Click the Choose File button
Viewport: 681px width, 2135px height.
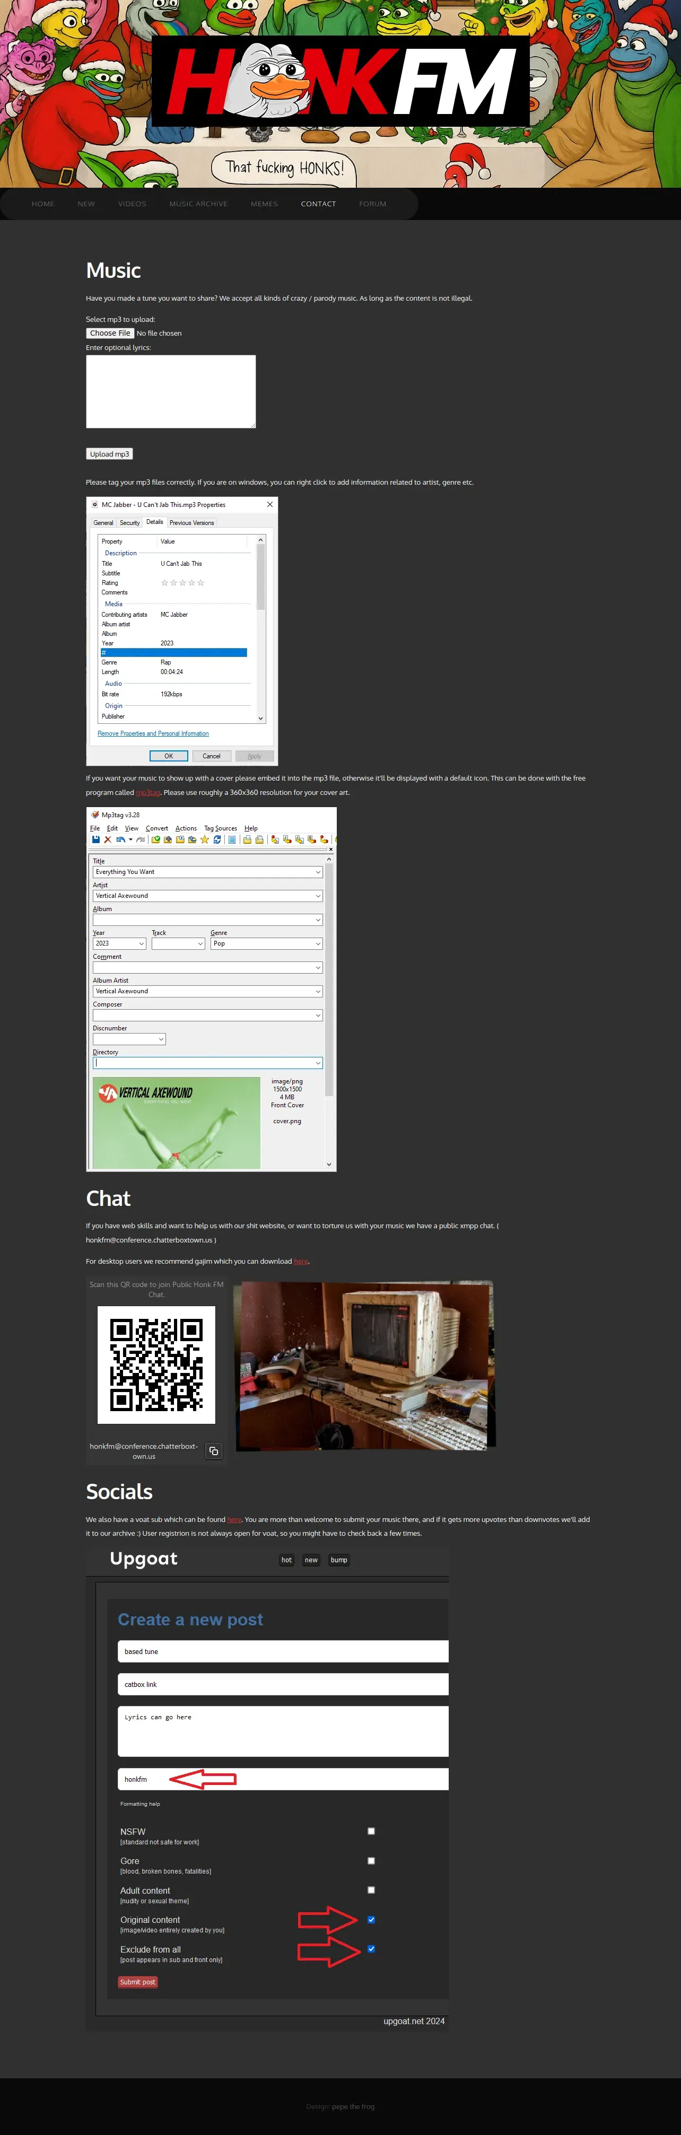pyautogui.click(x=109, y=333)
